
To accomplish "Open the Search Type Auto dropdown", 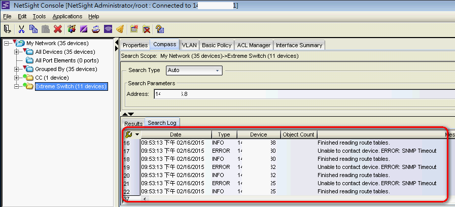I will pyautogui.click(x=194, y=70).
